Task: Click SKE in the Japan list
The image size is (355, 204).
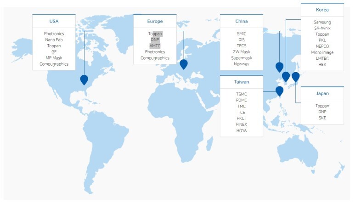Action: pos(322,118)
